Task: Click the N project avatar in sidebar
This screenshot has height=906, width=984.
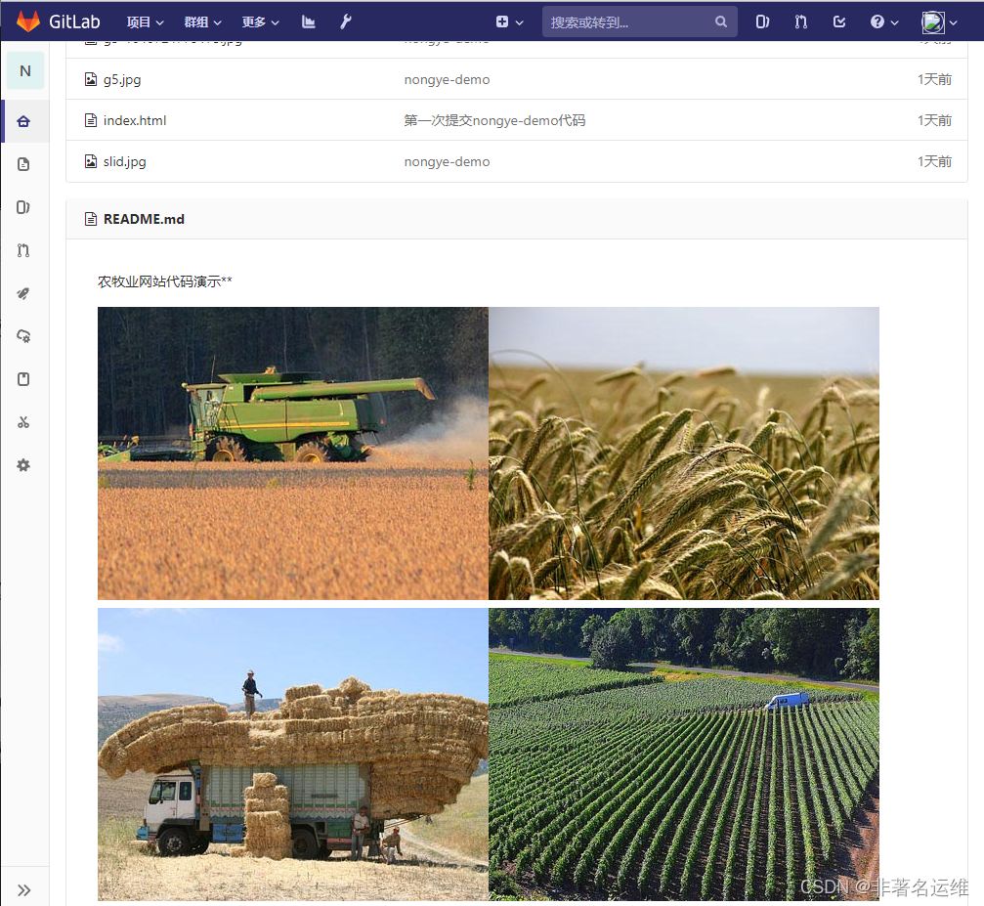Action: 25,71
